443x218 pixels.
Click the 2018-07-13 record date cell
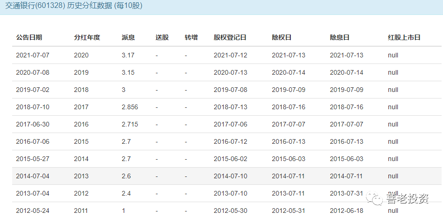pos(231,107)
